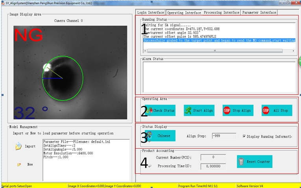This screenshot has height=188, width=301.
Task: Click the Processing Time (S) field
Action: [213, 166]
